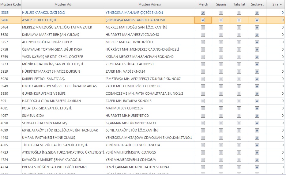
Task: Check Merch for MERKEZ MAH.DOĞU SAN. İ.Ö.O. FATMA ZAFER
Action: pyautogui.click(x=203, y=27)
